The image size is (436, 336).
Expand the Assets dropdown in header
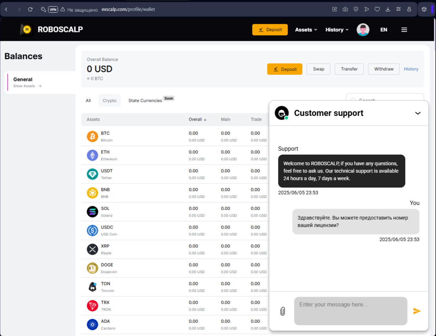coord(306,30)
